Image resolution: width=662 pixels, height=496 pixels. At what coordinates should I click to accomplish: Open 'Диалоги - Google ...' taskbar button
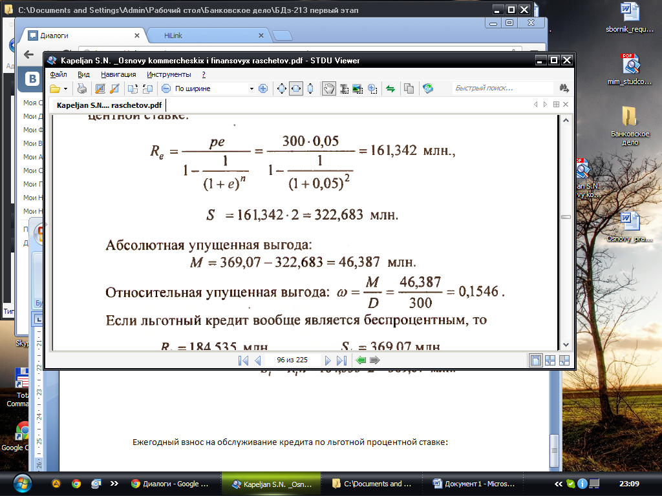coord(170,484)
